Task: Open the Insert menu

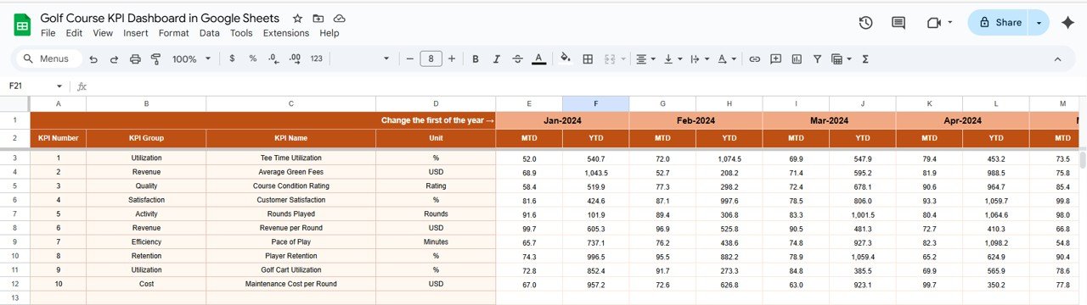Action: (x=136, y=33)
